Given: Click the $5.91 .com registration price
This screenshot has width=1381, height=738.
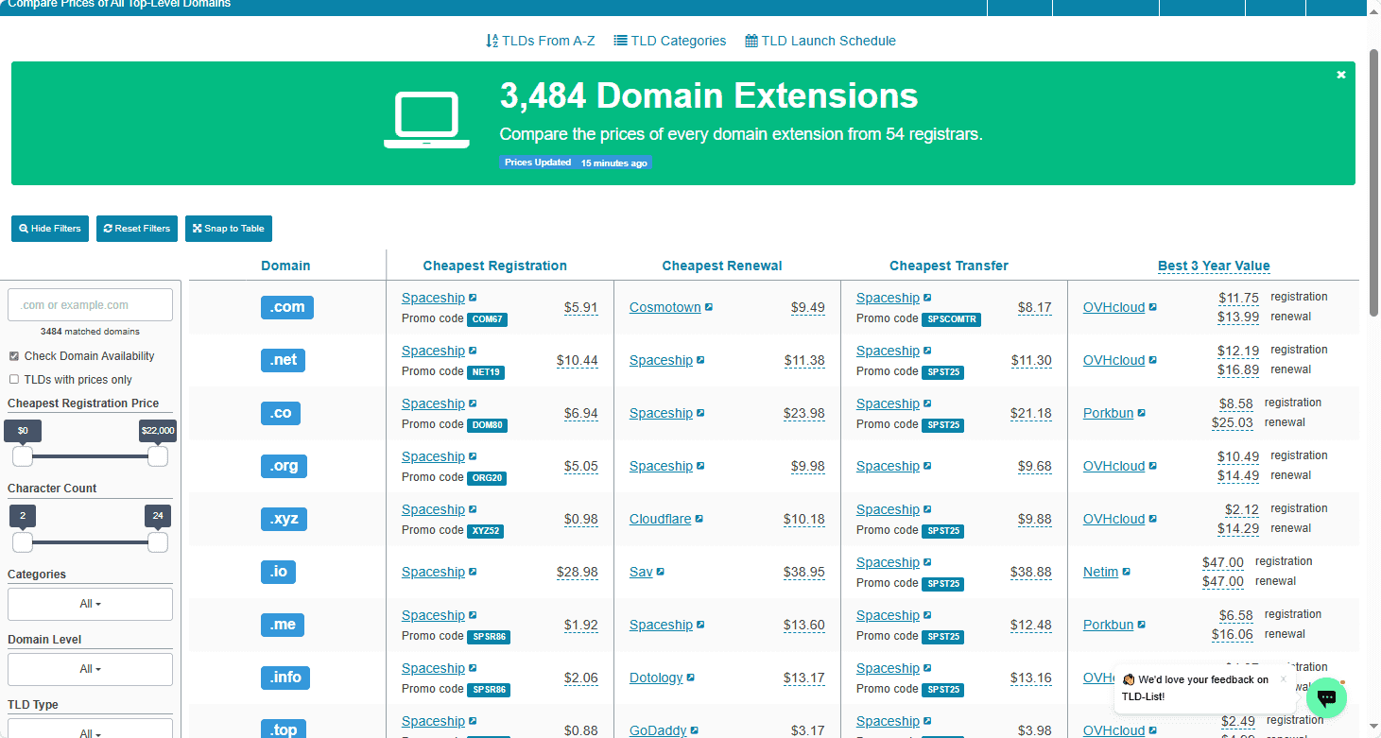Looking at the screenshot, I should (x=581, y=307).
